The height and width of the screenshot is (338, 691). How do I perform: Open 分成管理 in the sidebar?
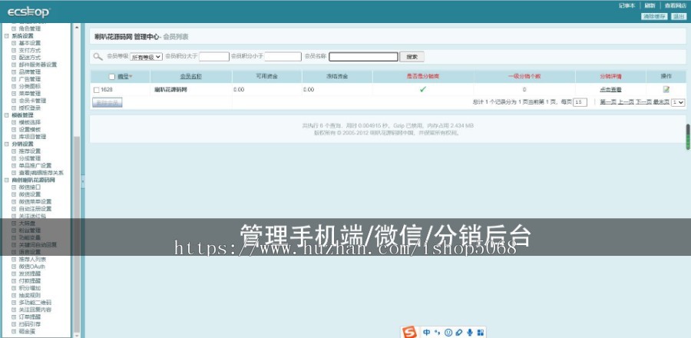[x=29, y=158]
